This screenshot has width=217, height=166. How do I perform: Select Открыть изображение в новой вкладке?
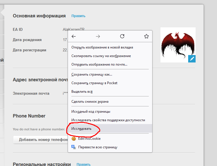[x=110, y=47]
